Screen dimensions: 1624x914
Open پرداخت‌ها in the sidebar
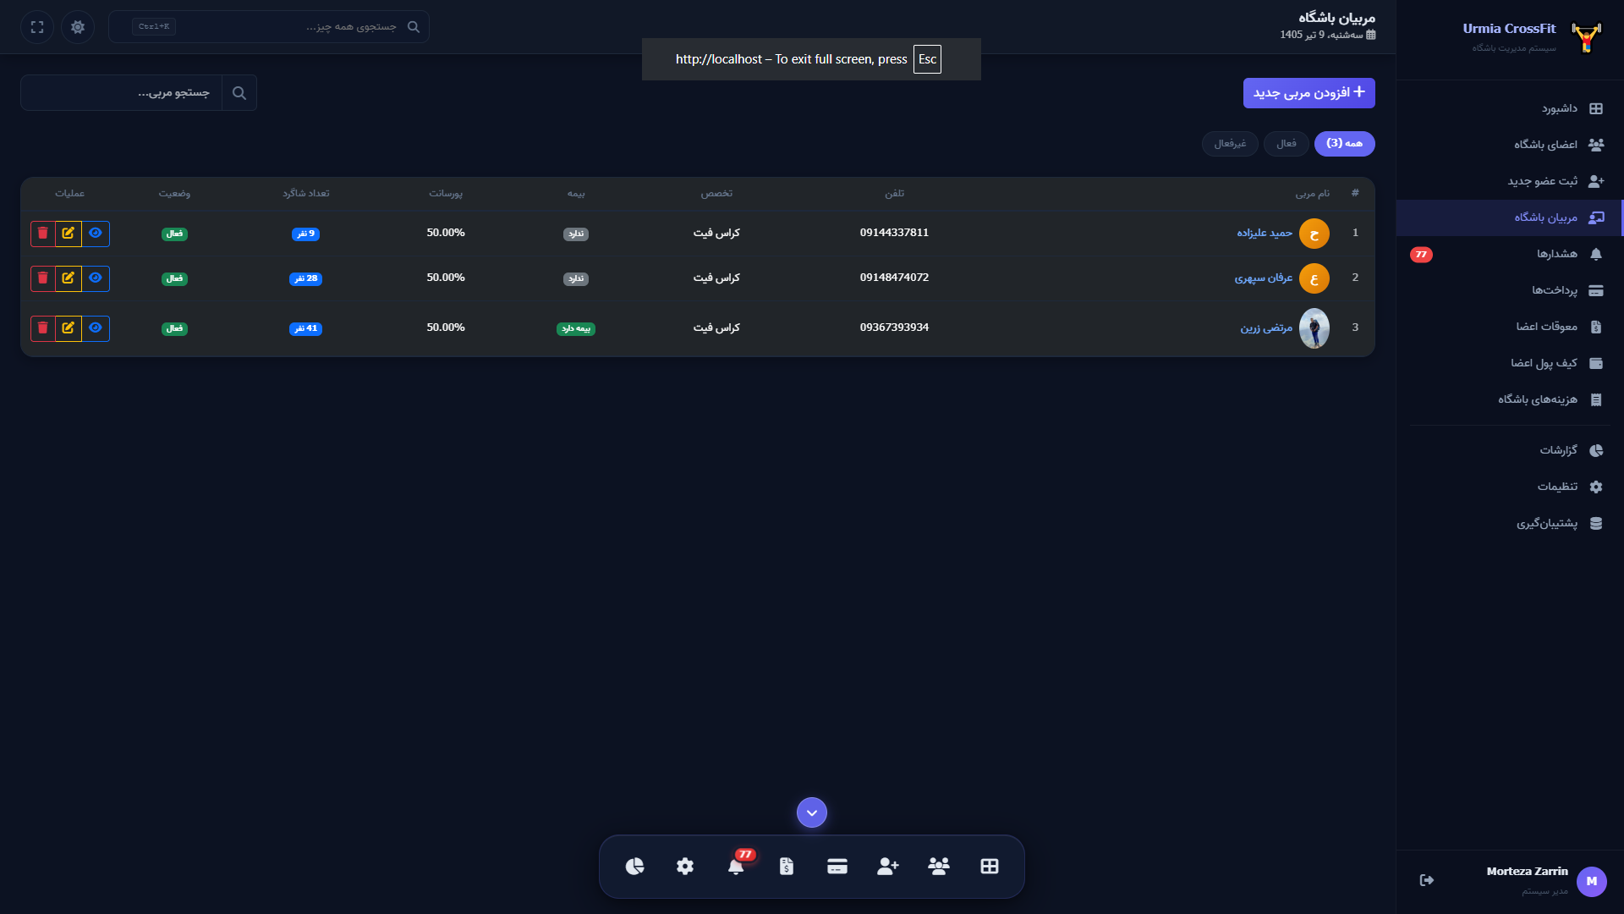tap(1510, 290)
